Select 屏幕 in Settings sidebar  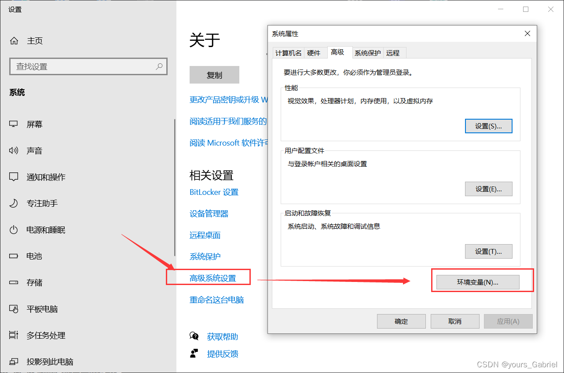[x=35, y=124]
